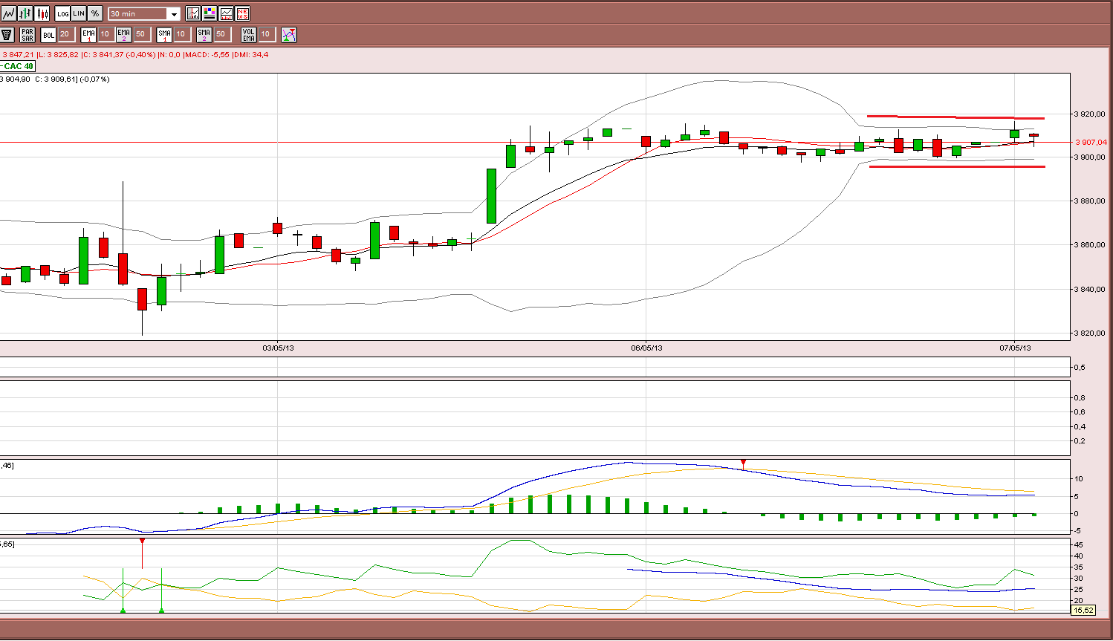Viewport: 1113px width, 641px height.
Task: Click the upper red resistance line
Action: click(955, 117)
